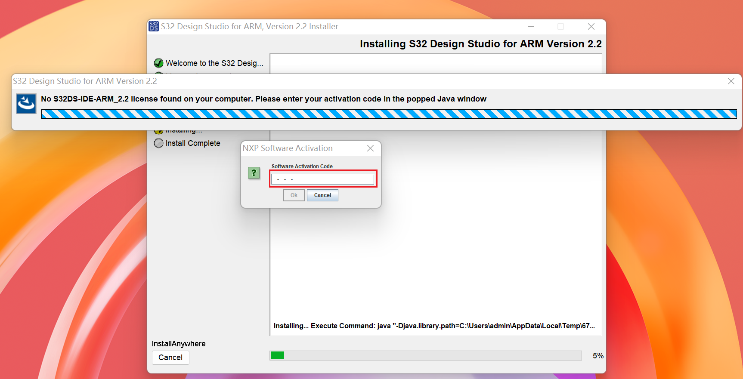This screenshot has width=743, height=379.
Task: Click the 'NXP Software Activation' dialog title
Action: 288,148
